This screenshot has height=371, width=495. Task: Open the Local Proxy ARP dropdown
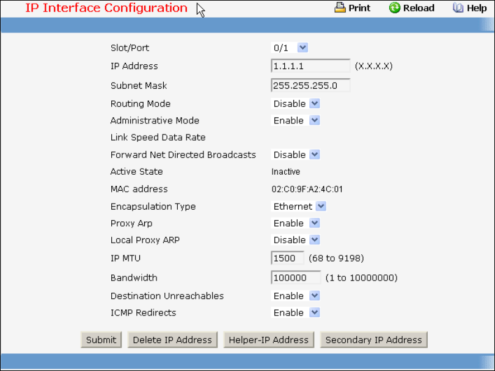pyautogui.click(x=296, y=240)
